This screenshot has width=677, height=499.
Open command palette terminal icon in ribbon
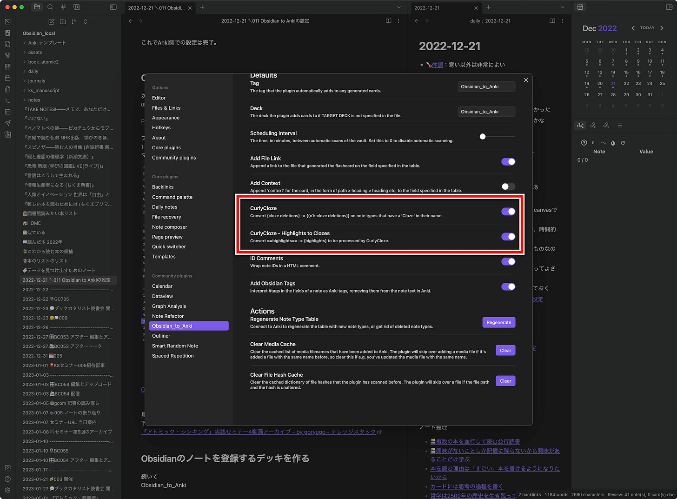tap(7, 100)
